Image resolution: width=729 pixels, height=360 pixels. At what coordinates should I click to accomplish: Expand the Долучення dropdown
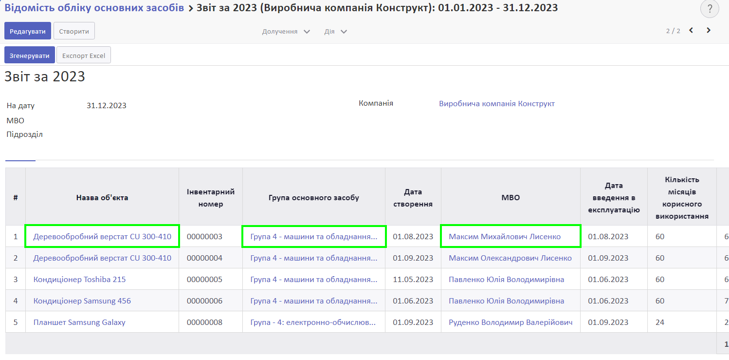tap(286, 31)
